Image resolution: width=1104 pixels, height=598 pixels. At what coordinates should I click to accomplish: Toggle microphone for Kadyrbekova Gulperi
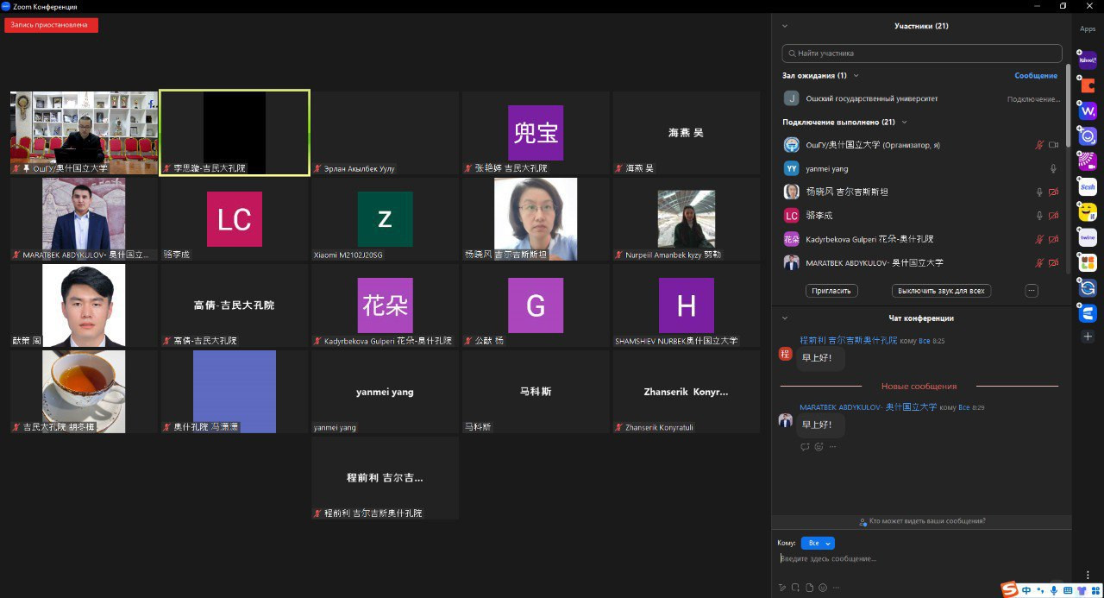pos(1039,239)
